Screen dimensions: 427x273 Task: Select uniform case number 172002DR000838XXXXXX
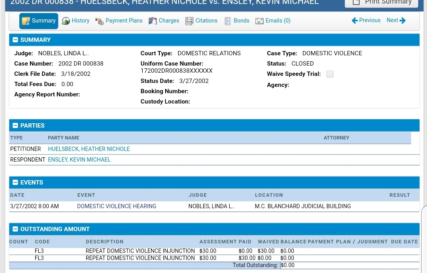[x=176, y=71]
